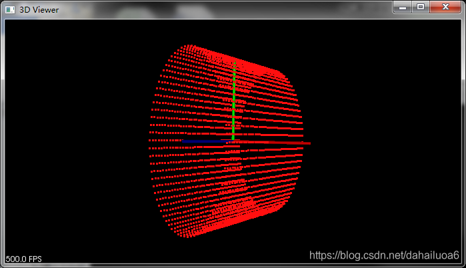Click the dark red X axis line

pyautogui.click(x=272, y=143)
